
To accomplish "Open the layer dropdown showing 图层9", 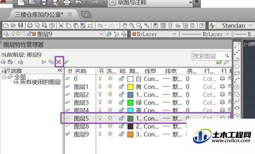I will tap(101, 34).
